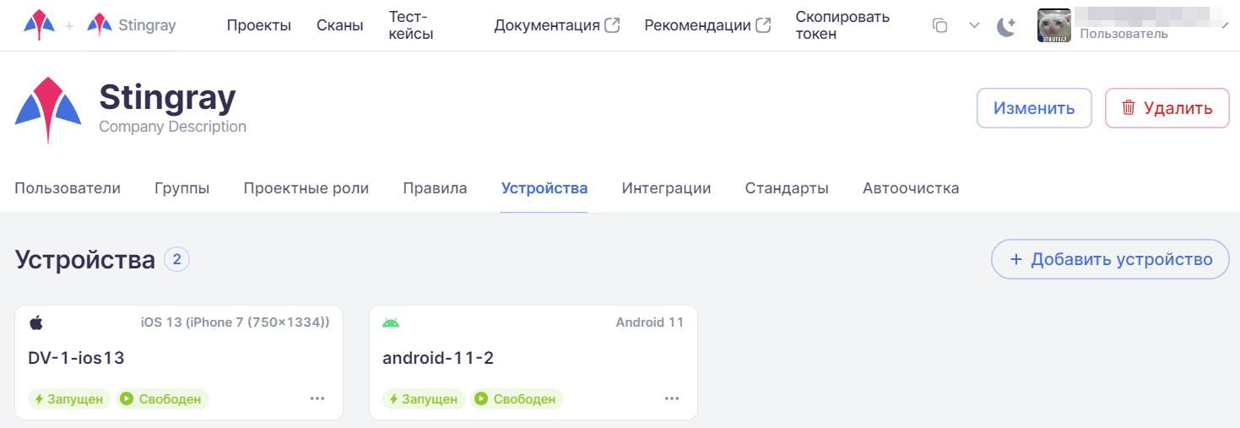Open the three-dots menu on DV-1-ios13 card
The image size is (1240, 428).
pos(317,398)
